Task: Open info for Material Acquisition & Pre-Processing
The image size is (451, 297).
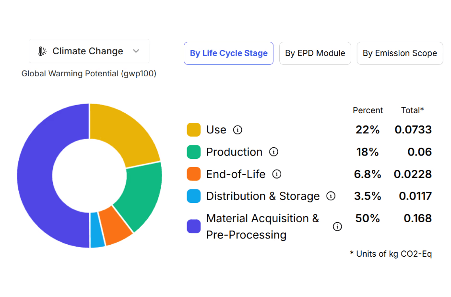Action: pyautogui.click(x=337, y=226)
